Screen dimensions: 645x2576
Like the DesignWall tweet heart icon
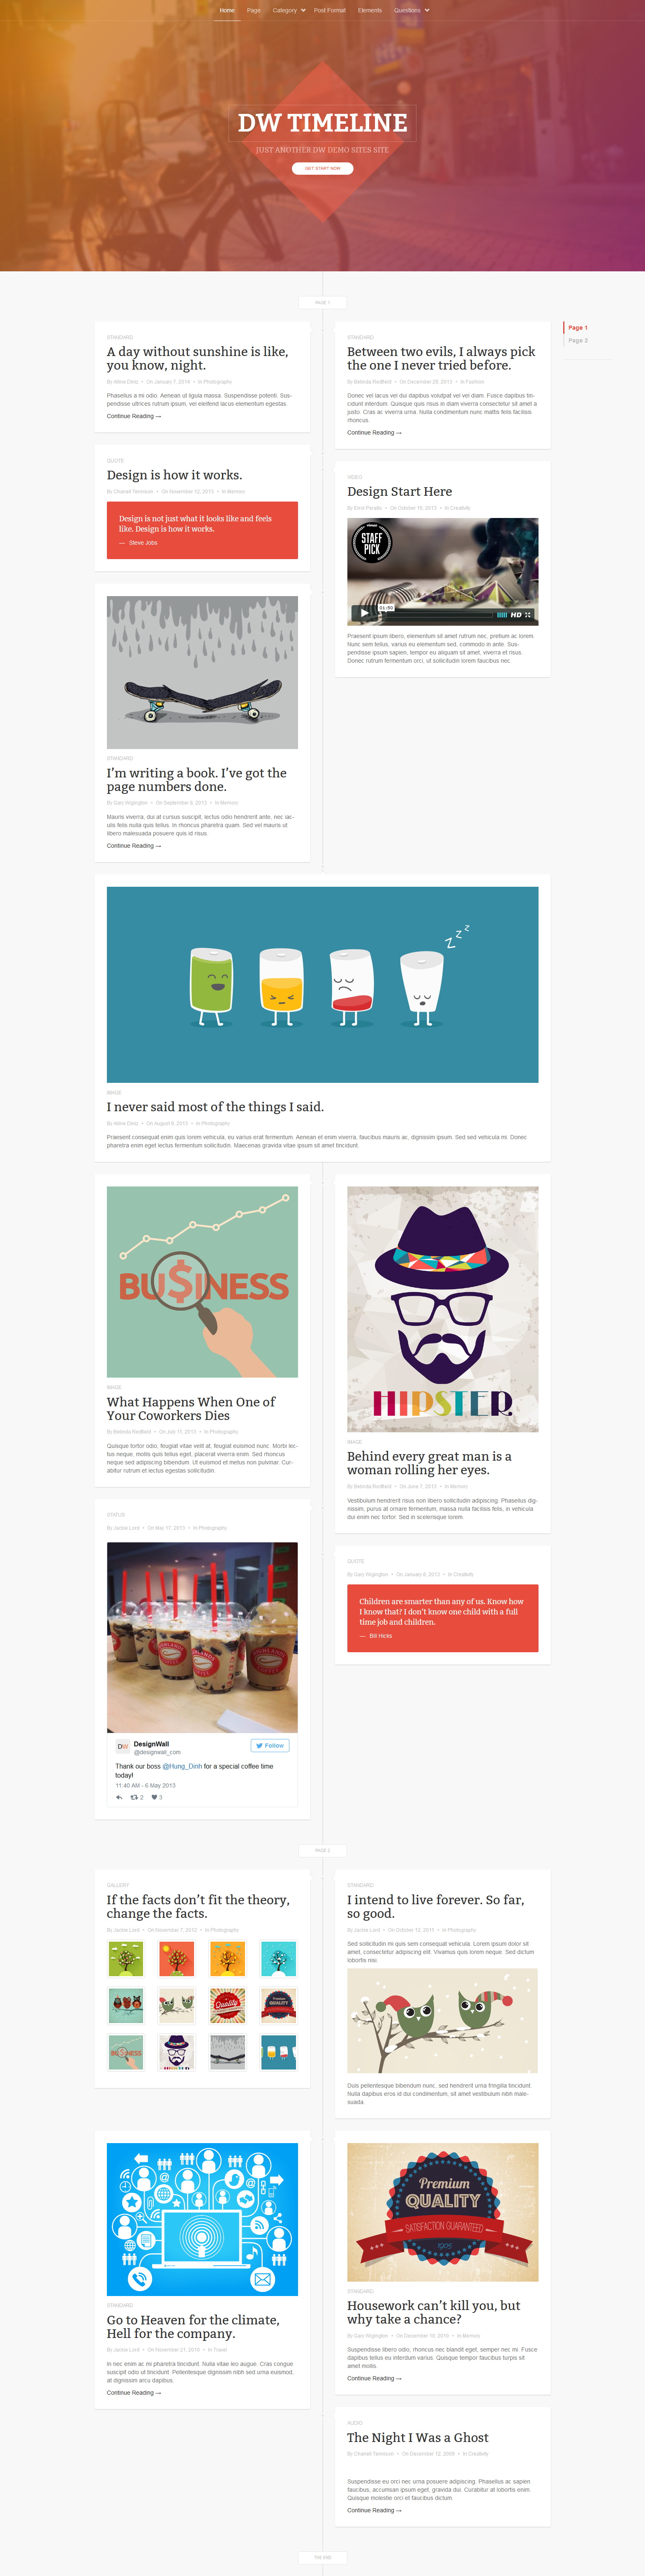point(154,1797)
